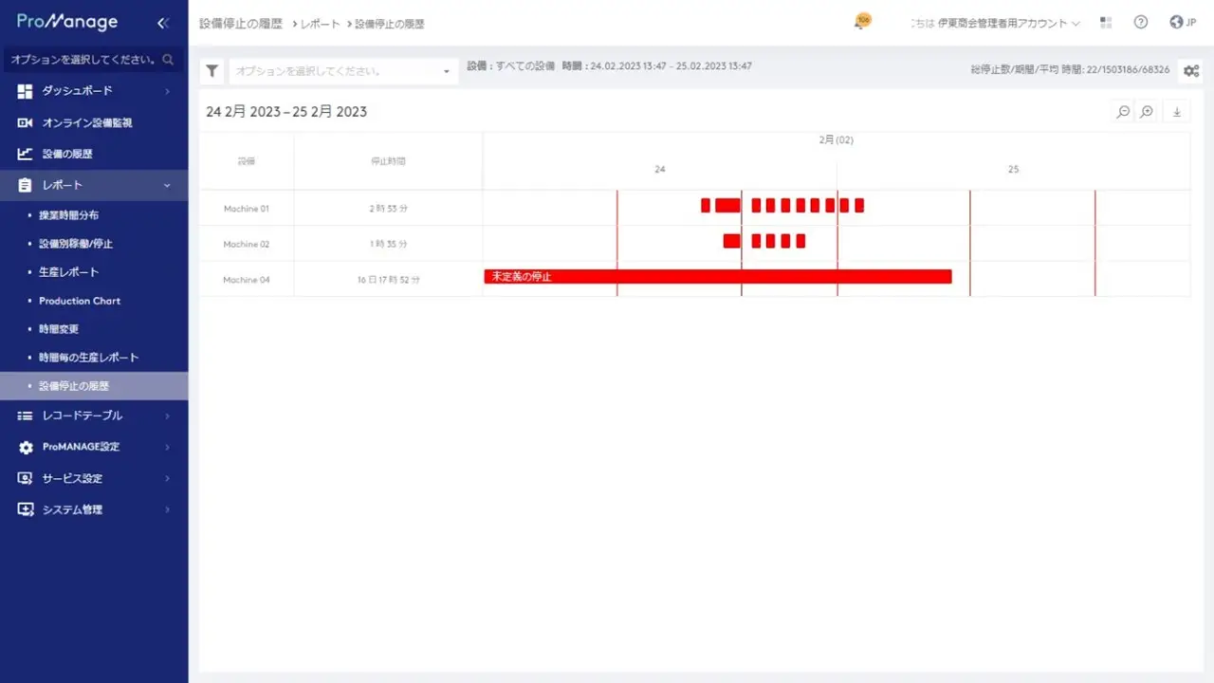The image size is (1214, 683).
Task: Click the globe JP language icon
Action: pyautogui.click(x=1183, y=23)
